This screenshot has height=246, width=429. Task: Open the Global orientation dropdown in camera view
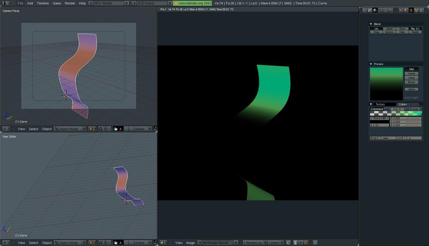point(143,129)
